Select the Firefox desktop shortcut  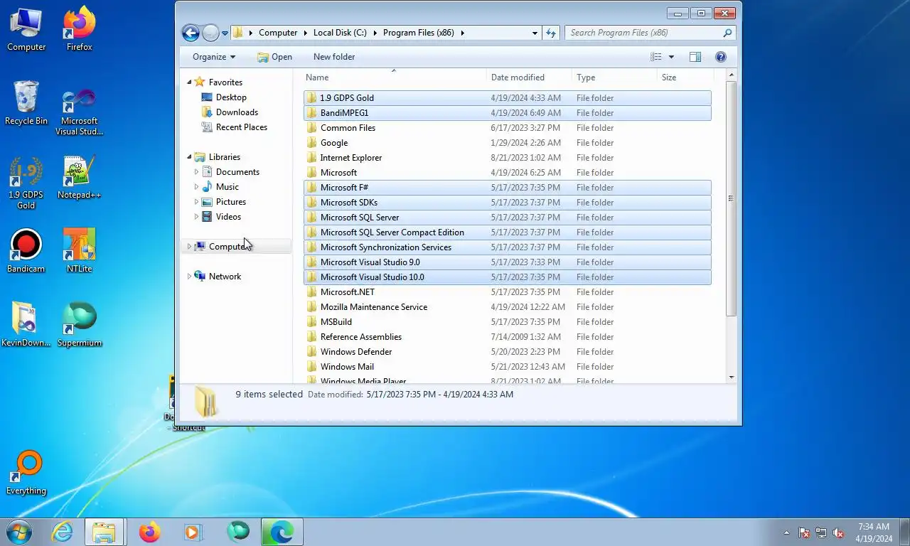coord(79,30)
